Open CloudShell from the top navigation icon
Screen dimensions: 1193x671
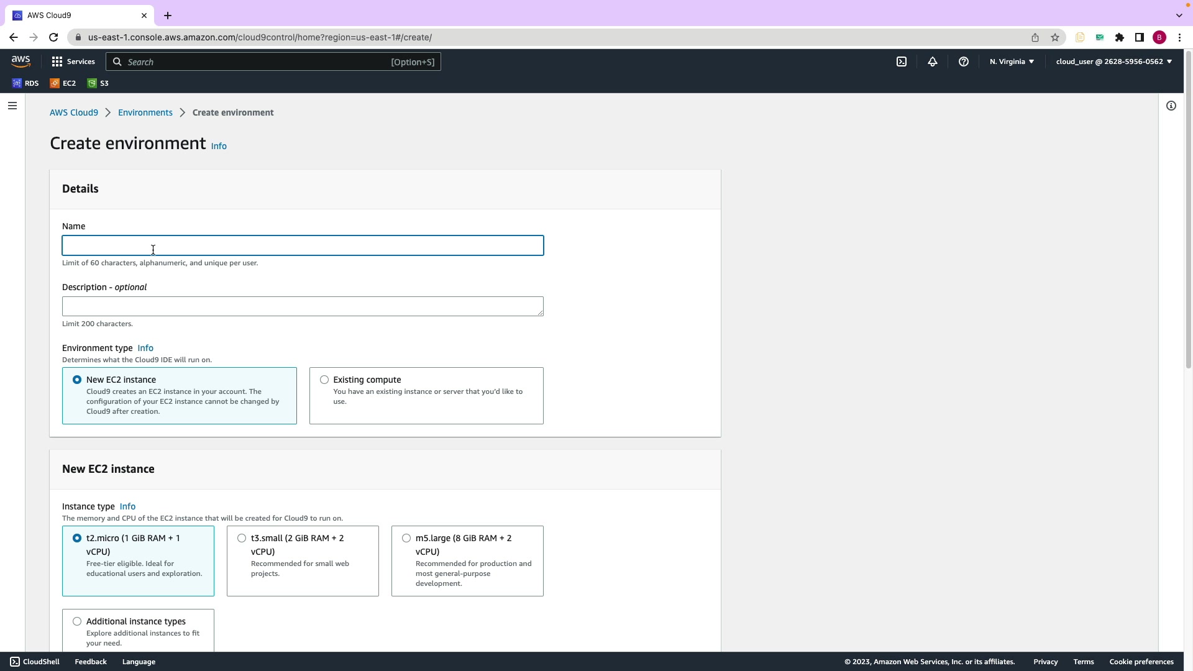click(902, 62)
